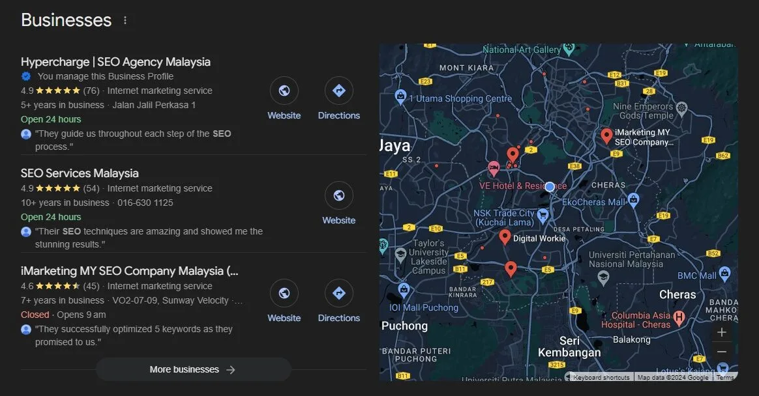Click the blue current location dot on map
Image resolution: width=759 pixels, height=396 pixels.
[x=550, y=187]
